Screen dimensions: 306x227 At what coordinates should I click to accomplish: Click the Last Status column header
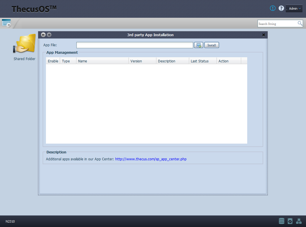tap(202, 61)
